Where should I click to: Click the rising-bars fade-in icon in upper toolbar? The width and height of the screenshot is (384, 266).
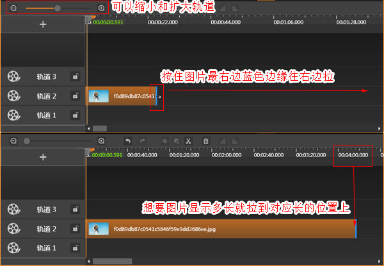tap(223, 9)
